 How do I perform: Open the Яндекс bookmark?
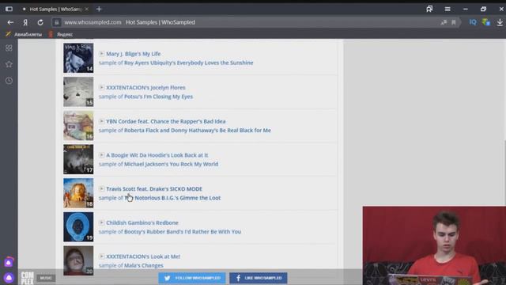(x=61, y=34)
